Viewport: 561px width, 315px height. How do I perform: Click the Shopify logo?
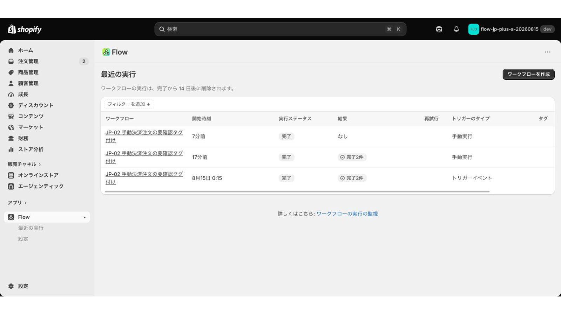pos(25,29)
